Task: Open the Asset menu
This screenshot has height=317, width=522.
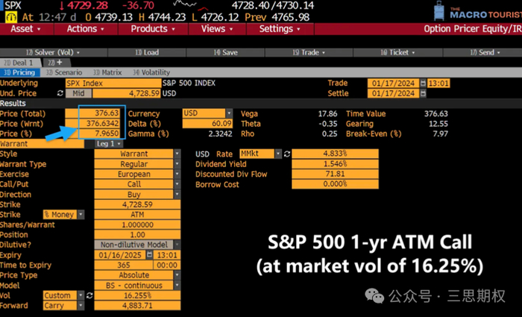Action: pos(26,29)
